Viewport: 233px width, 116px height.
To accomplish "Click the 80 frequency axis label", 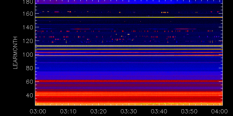I will click(30, 68).
